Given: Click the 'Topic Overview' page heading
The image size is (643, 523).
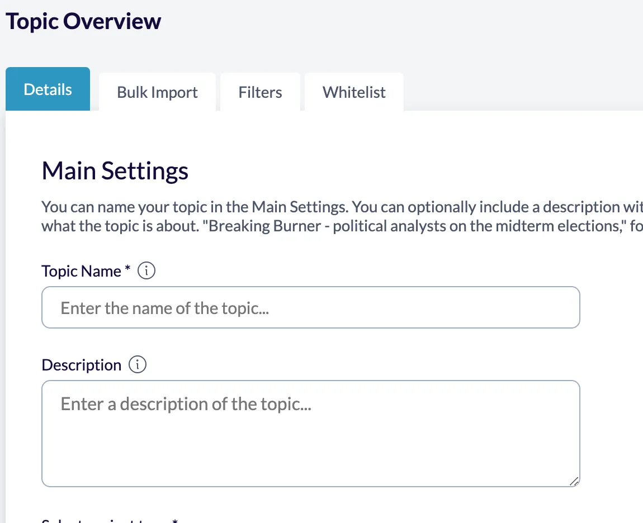Looking at the screenshot, I should coord(83,21).
